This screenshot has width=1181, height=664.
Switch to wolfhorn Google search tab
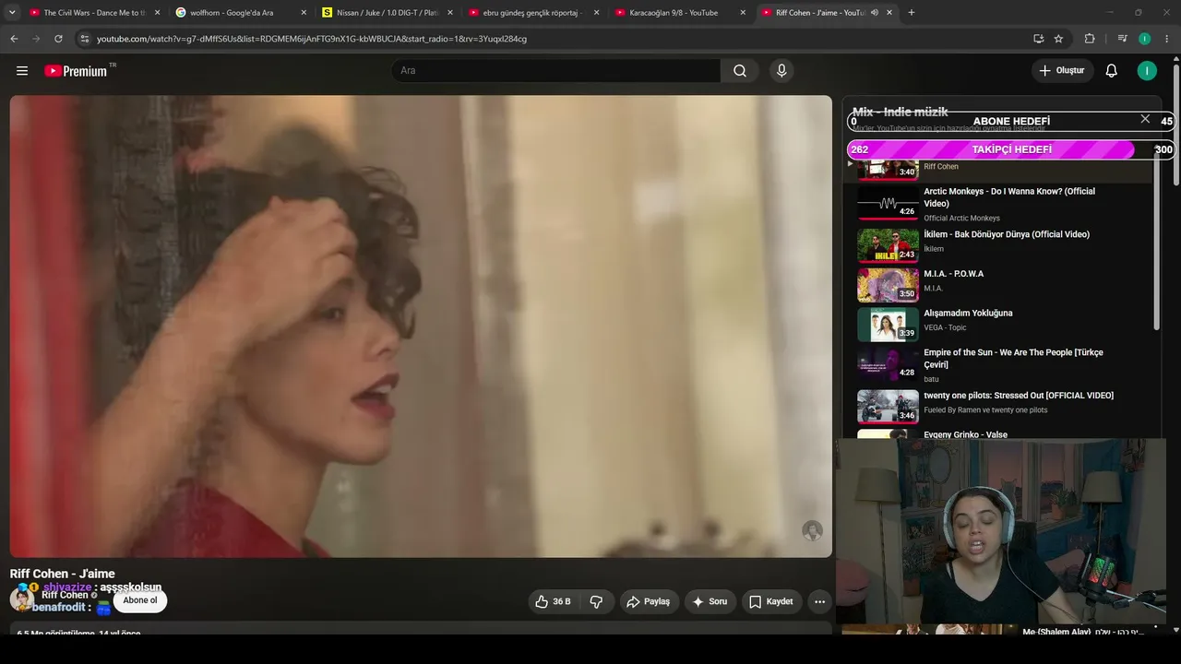click(241, 13)
